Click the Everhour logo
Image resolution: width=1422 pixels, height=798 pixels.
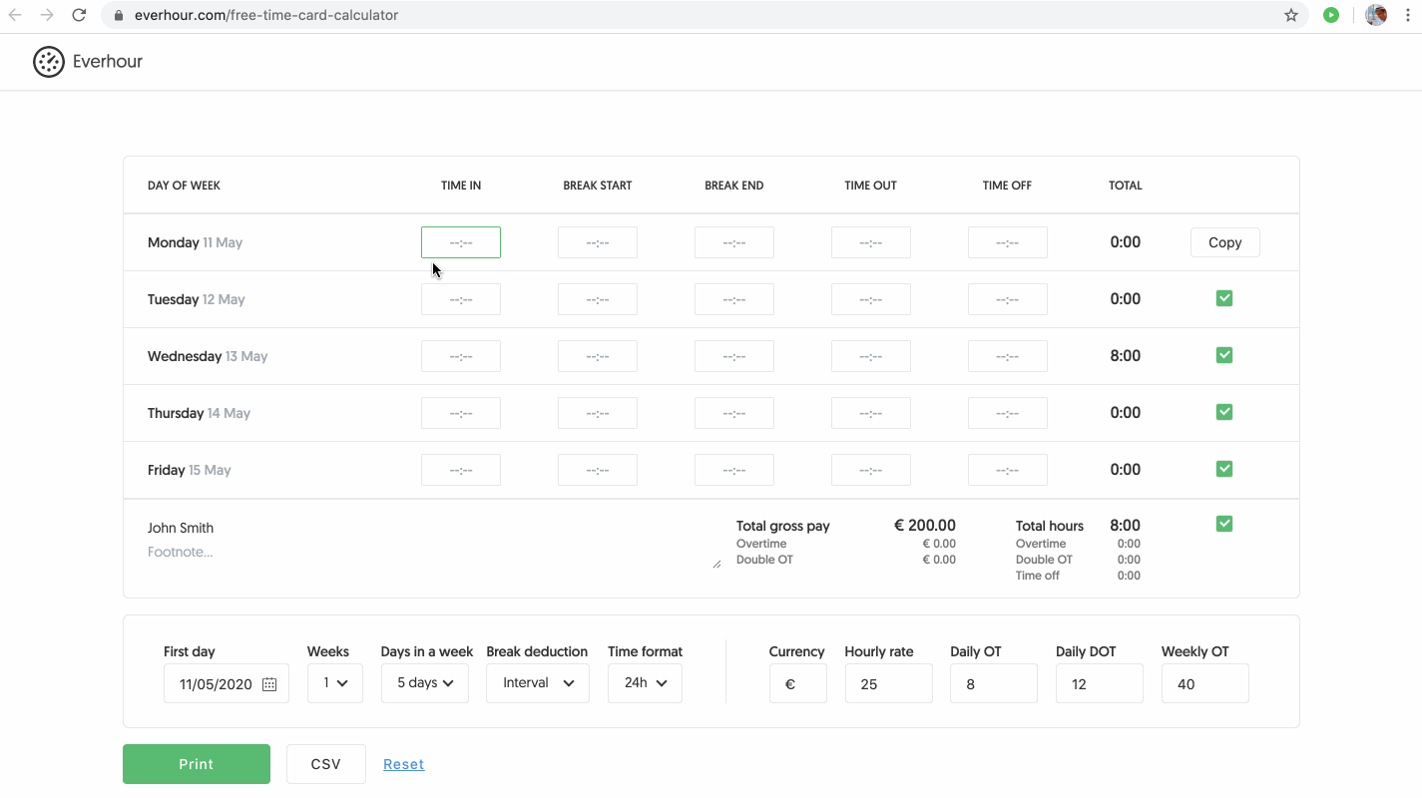88,61
